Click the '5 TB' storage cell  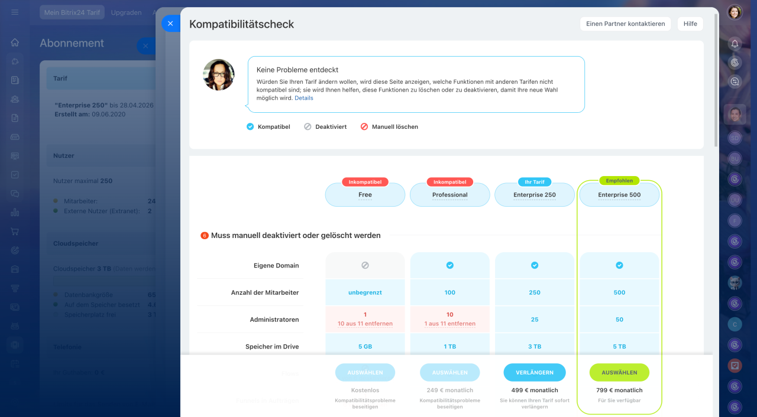pyautogui.click(x=619, y=347)
